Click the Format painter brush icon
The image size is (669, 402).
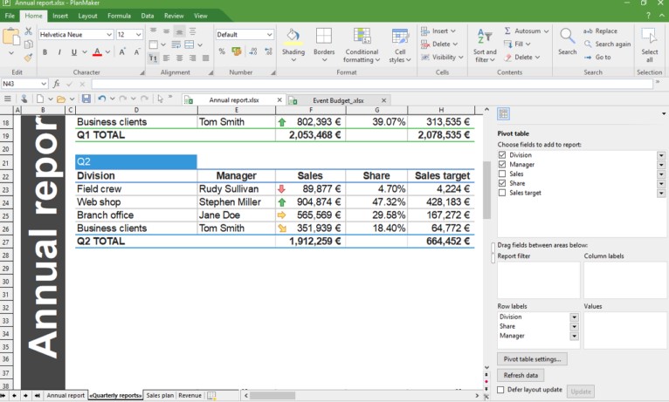[x=28, y=58]
